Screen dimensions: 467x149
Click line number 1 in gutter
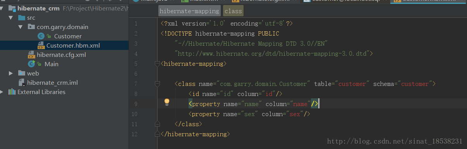click(x=136, y=24)
